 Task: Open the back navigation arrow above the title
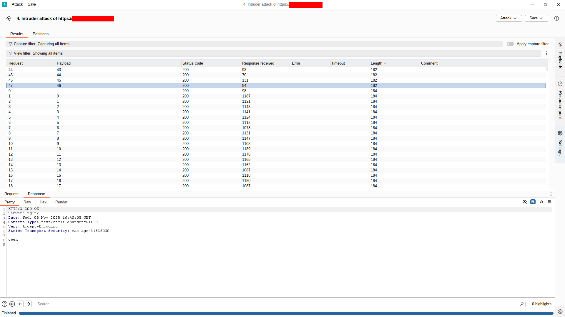click(x=9, y=18)
